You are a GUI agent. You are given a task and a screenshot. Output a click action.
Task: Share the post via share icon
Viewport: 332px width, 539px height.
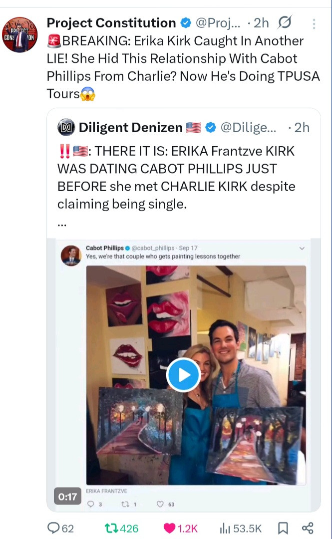(308, 528)
